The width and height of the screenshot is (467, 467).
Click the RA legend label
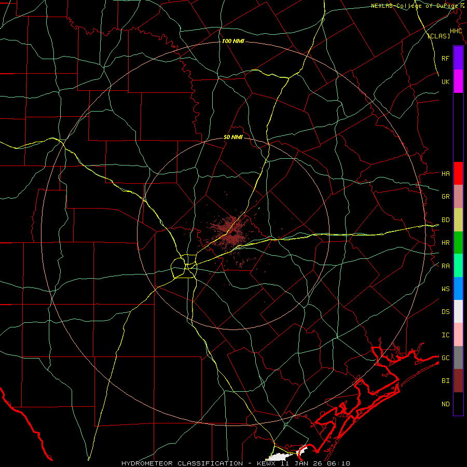pyautogui.click(x=445, y=266)
